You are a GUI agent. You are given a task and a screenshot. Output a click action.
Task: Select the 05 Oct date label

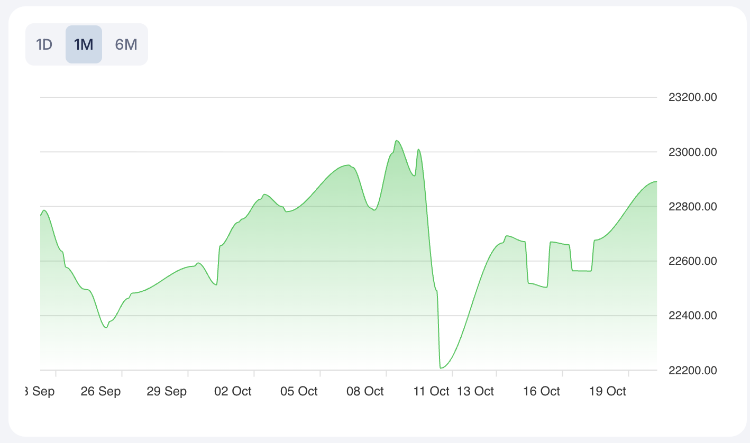click(x=299, y=391)
